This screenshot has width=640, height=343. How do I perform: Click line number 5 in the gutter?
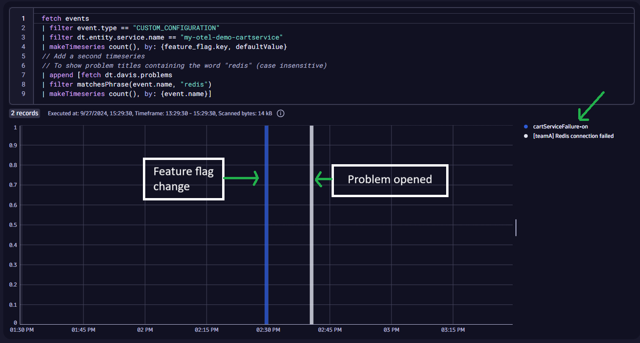coord(23,56)
